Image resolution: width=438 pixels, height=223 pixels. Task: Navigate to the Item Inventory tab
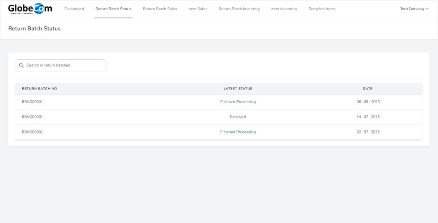(284, 9)
